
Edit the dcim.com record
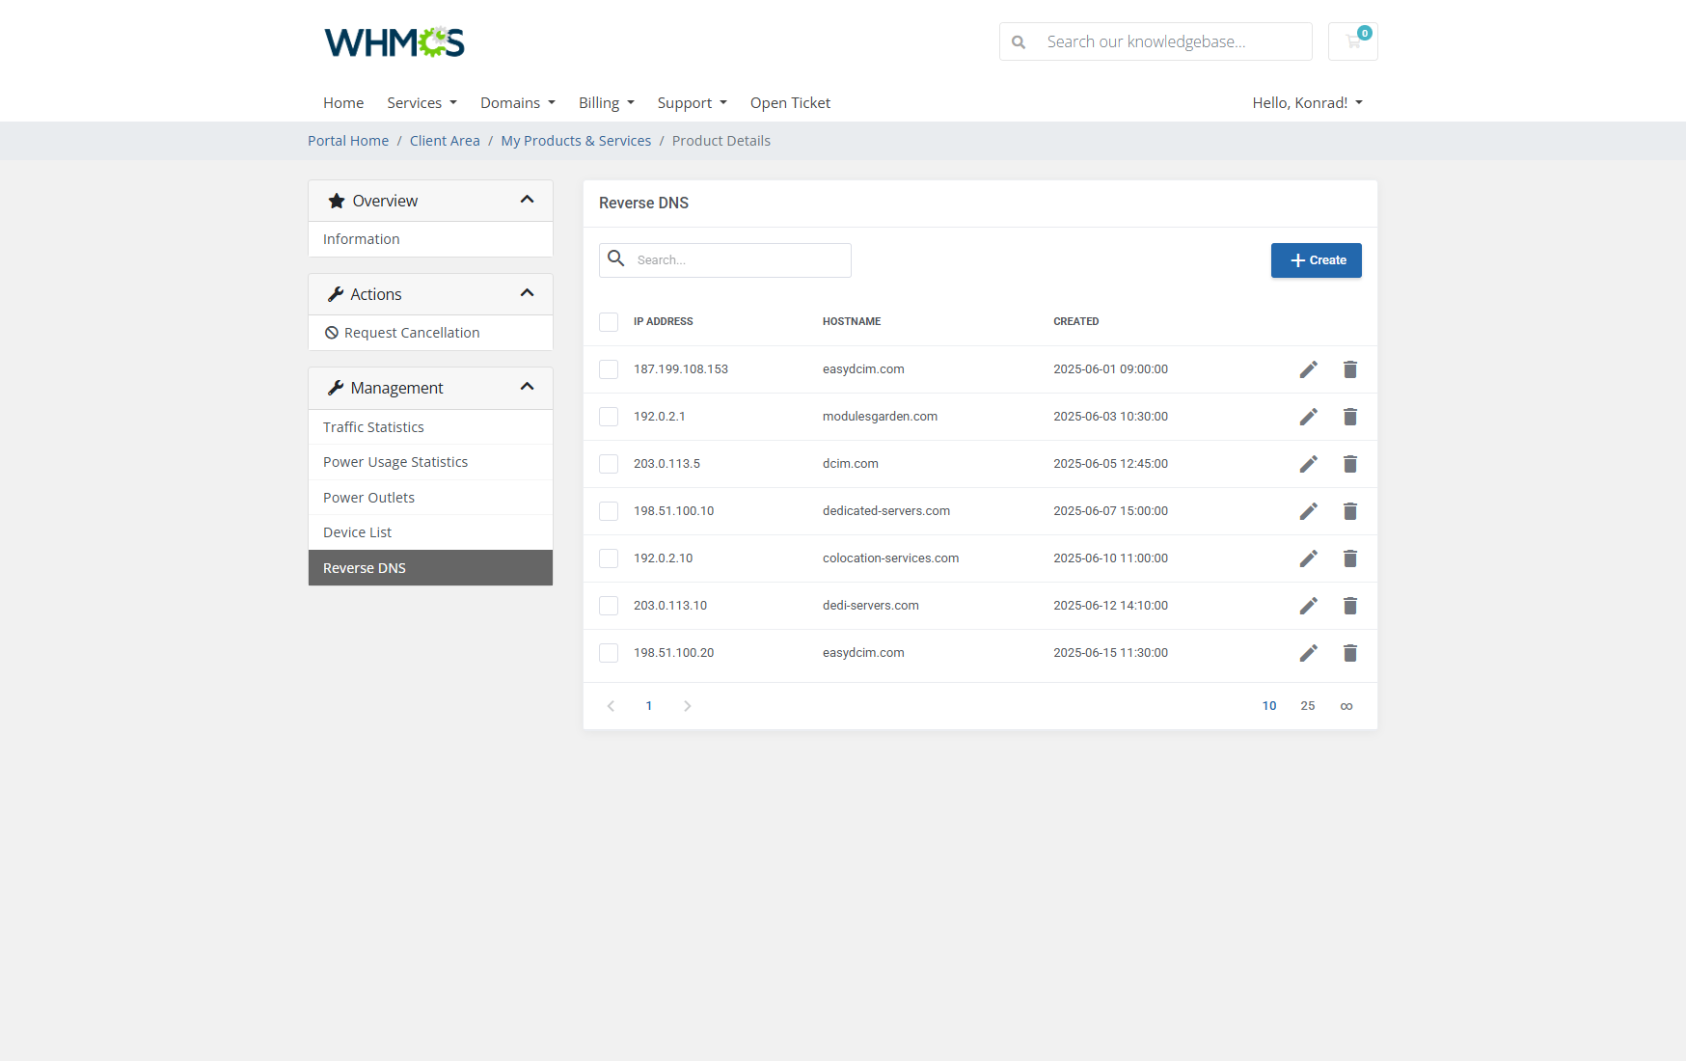pyautogui.click(x=1308, y=464)
